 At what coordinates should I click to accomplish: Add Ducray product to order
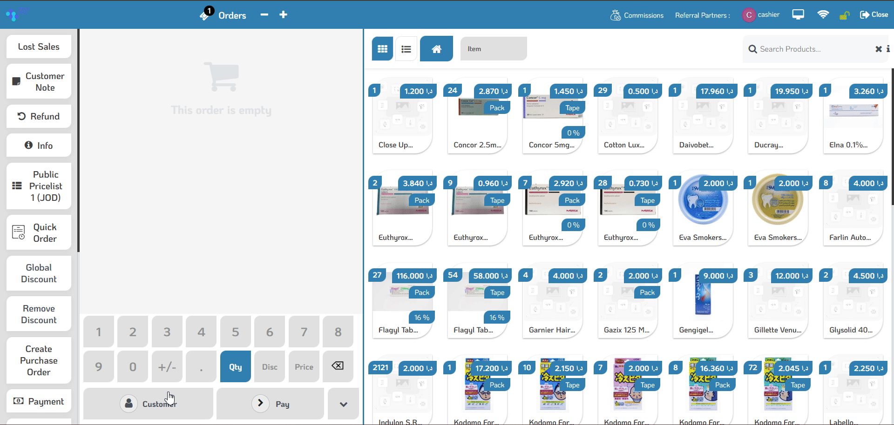(x=778, y=116)
